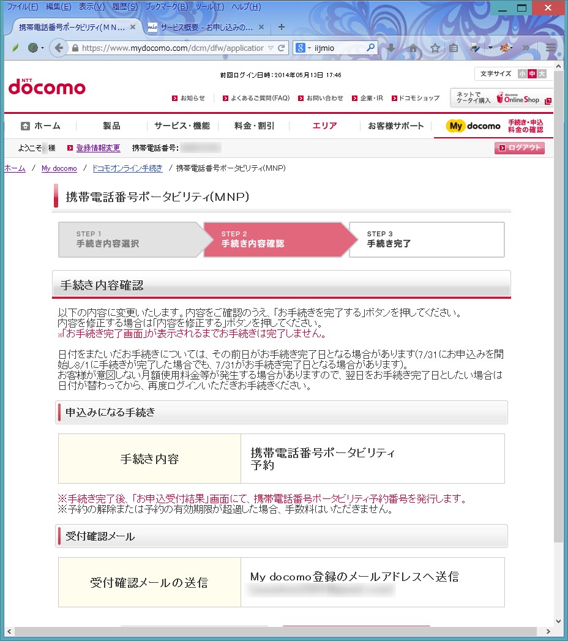Set text size to 小 (small)
The image size is (568, 641).
[522, 73]
